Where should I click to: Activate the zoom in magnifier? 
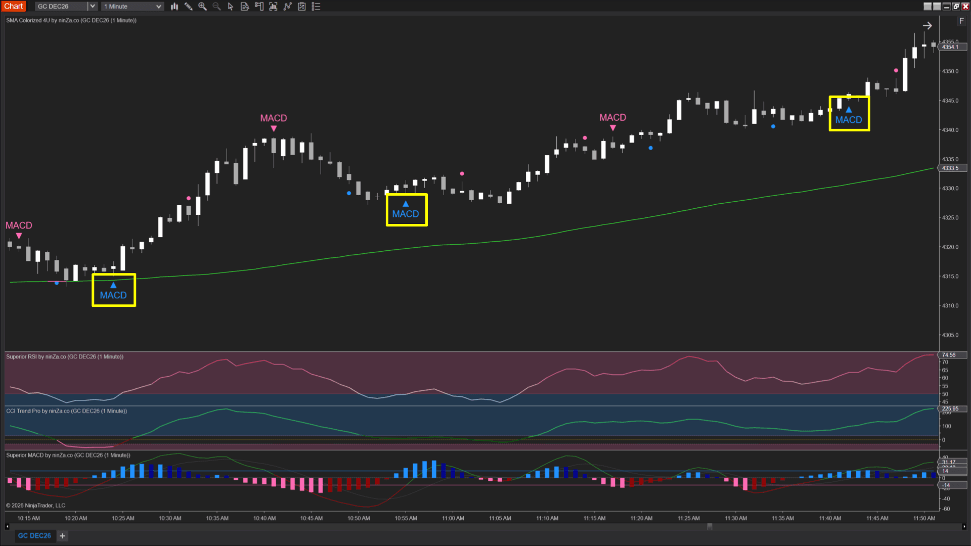[x=202, y=7]
